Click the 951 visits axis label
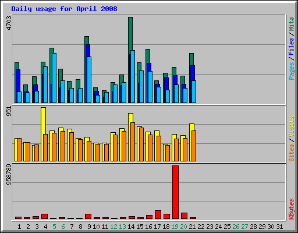 (9, 111)
